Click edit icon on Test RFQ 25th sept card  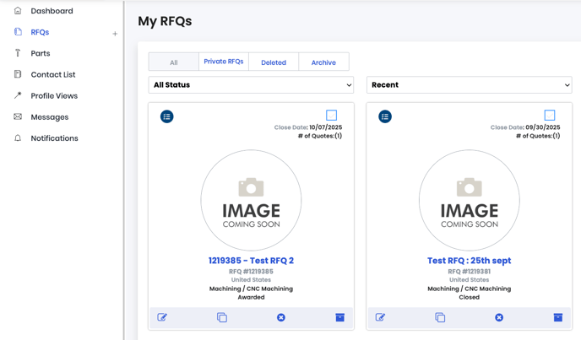point(380,317)
